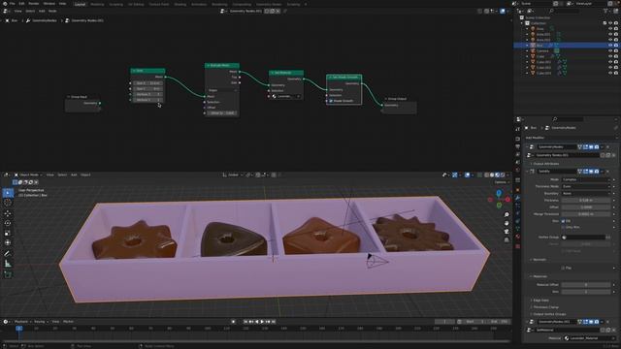Expand the Edge Data section
Screen dimensions: 621x349
(540, 301)
